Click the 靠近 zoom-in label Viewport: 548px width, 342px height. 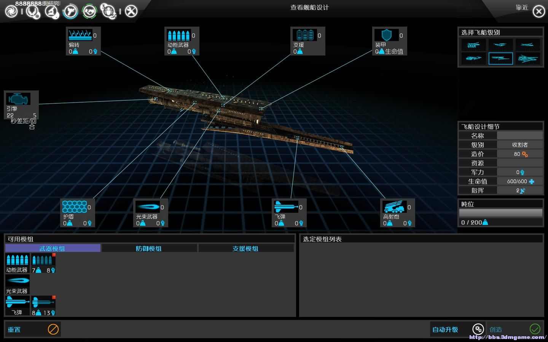pyautogui.click(x=522, y=8)
